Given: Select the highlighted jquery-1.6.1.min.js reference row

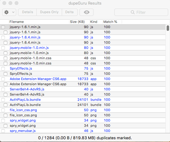Looking at the screenshot, I should pos(83,27).
